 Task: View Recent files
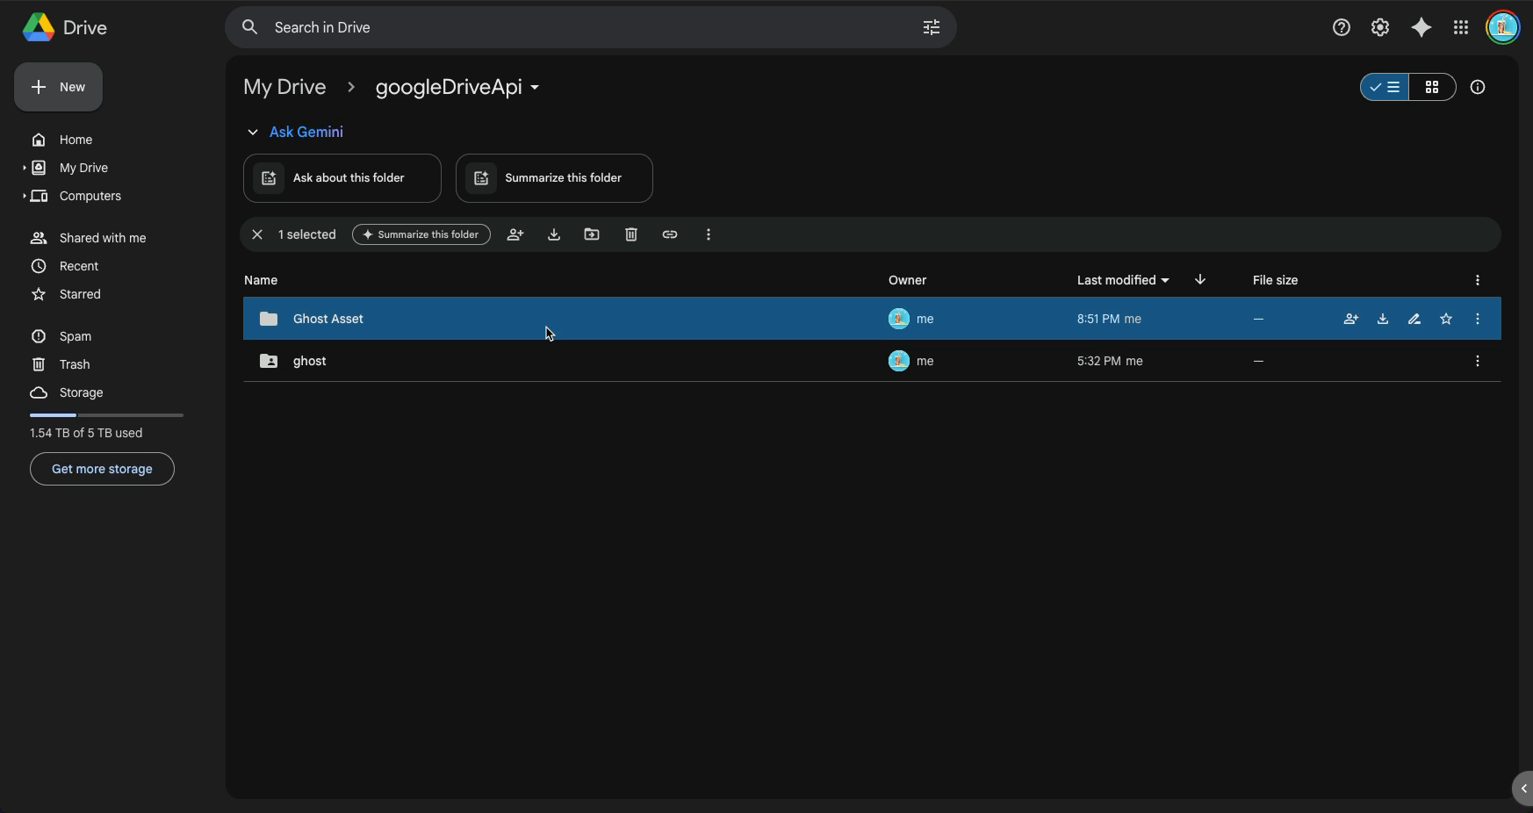[79, 266]
